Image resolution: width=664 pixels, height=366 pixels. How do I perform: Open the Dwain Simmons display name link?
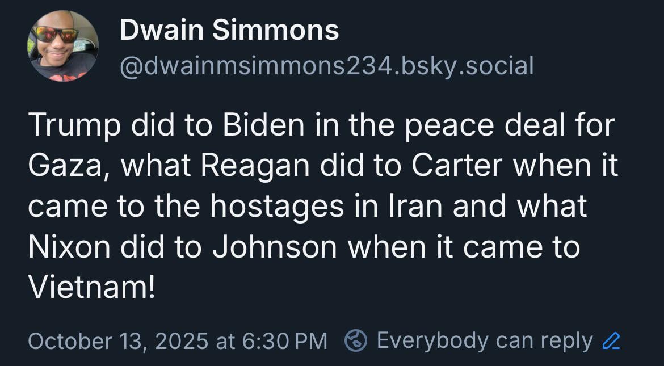[229, 30]
